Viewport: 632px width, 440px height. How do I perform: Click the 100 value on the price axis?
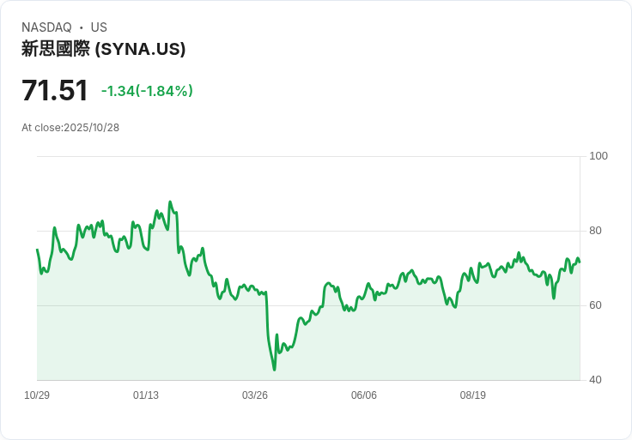pyautogui.click(x=599, y=156)
